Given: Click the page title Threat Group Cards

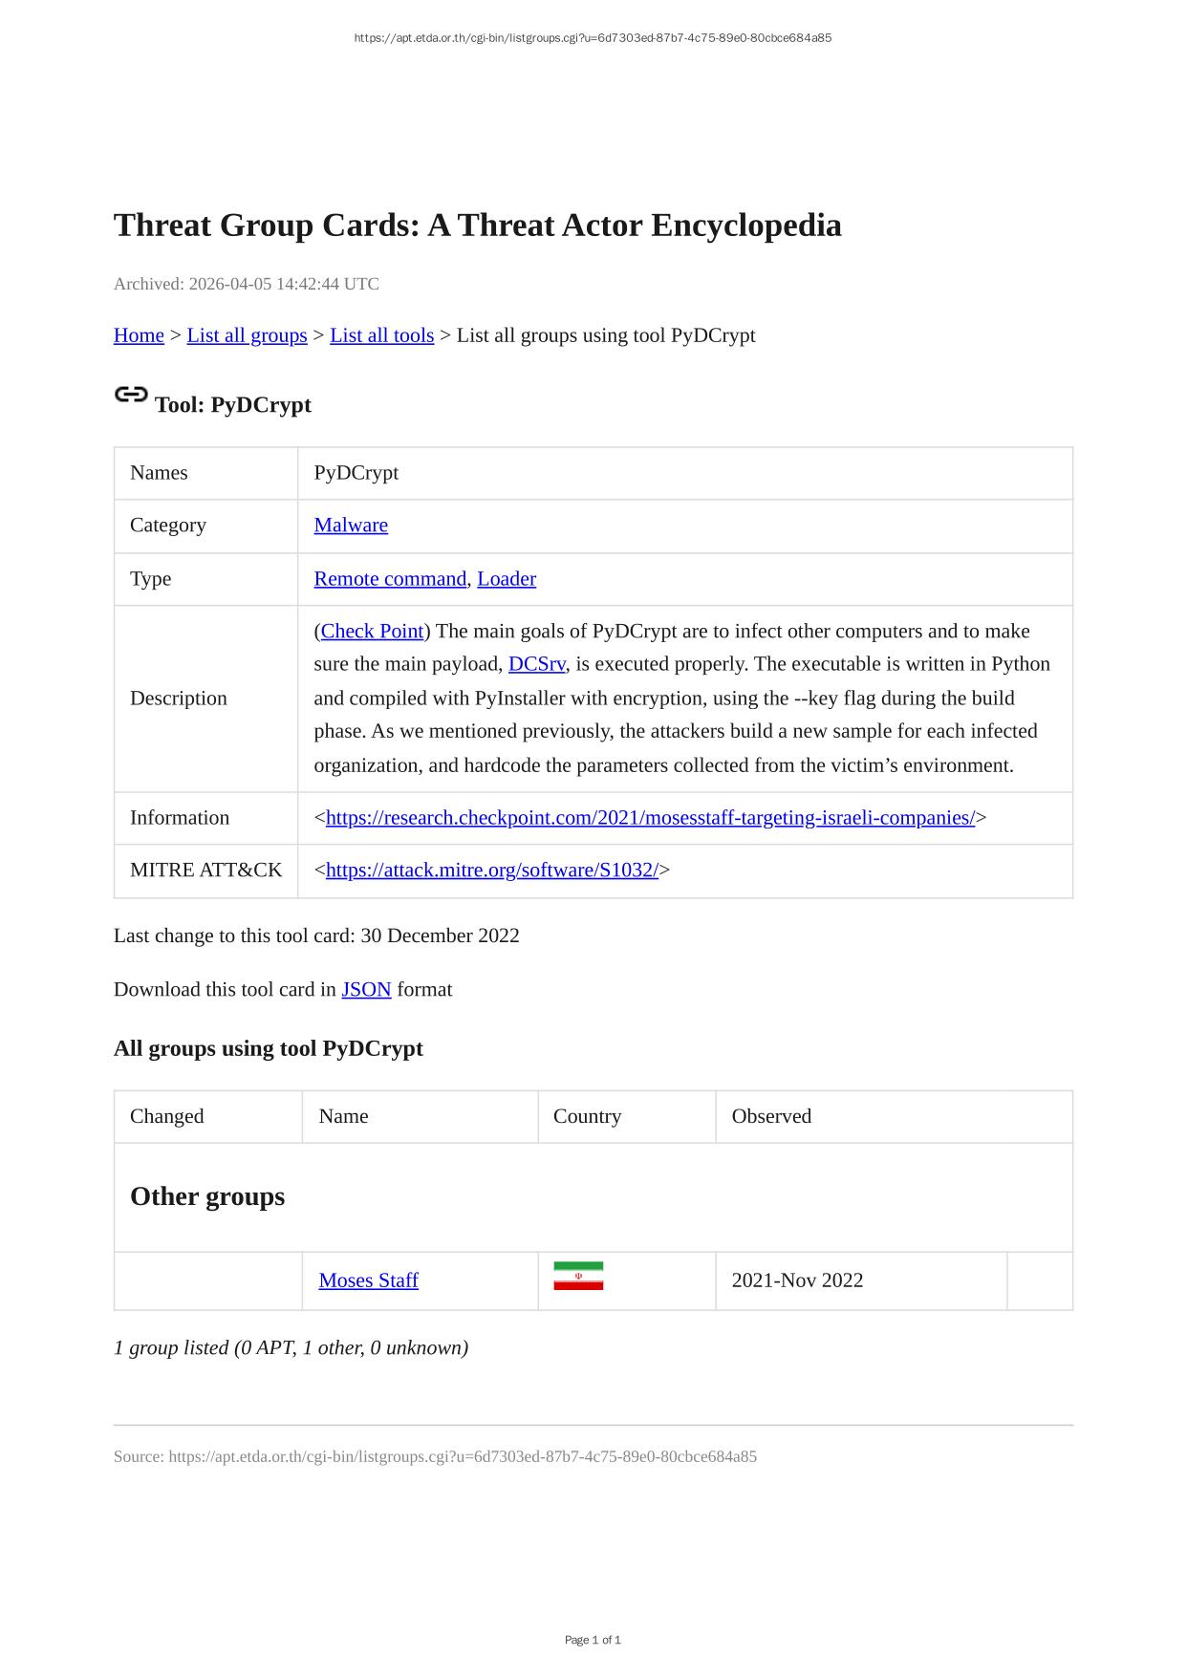Looking at the screenshot, I should click(477, 226).
